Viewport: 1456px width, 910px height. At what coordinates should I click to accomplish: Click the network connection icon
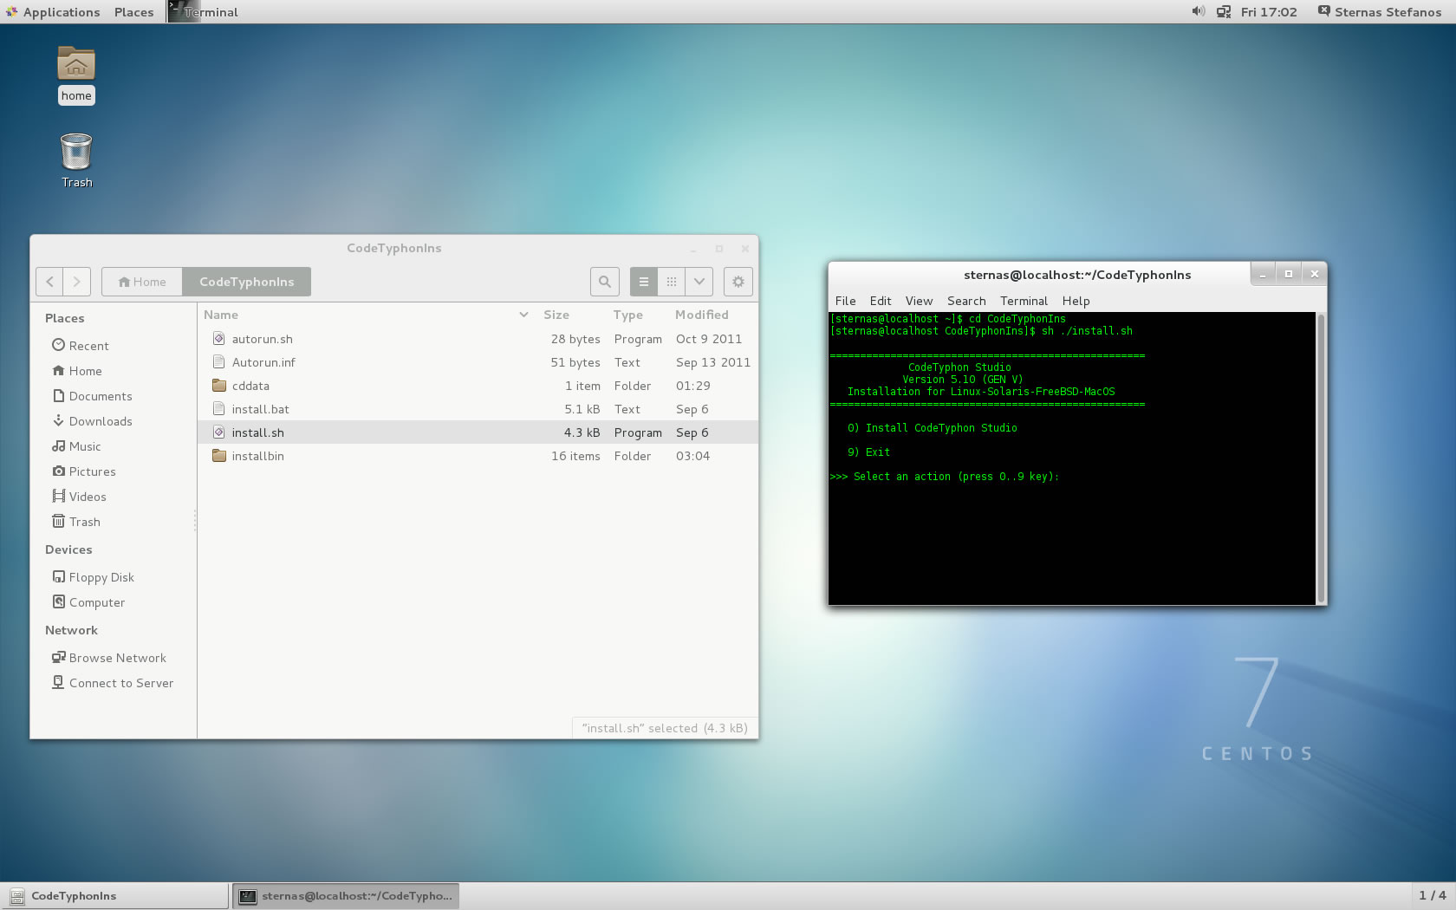(x=1224, y=12)
